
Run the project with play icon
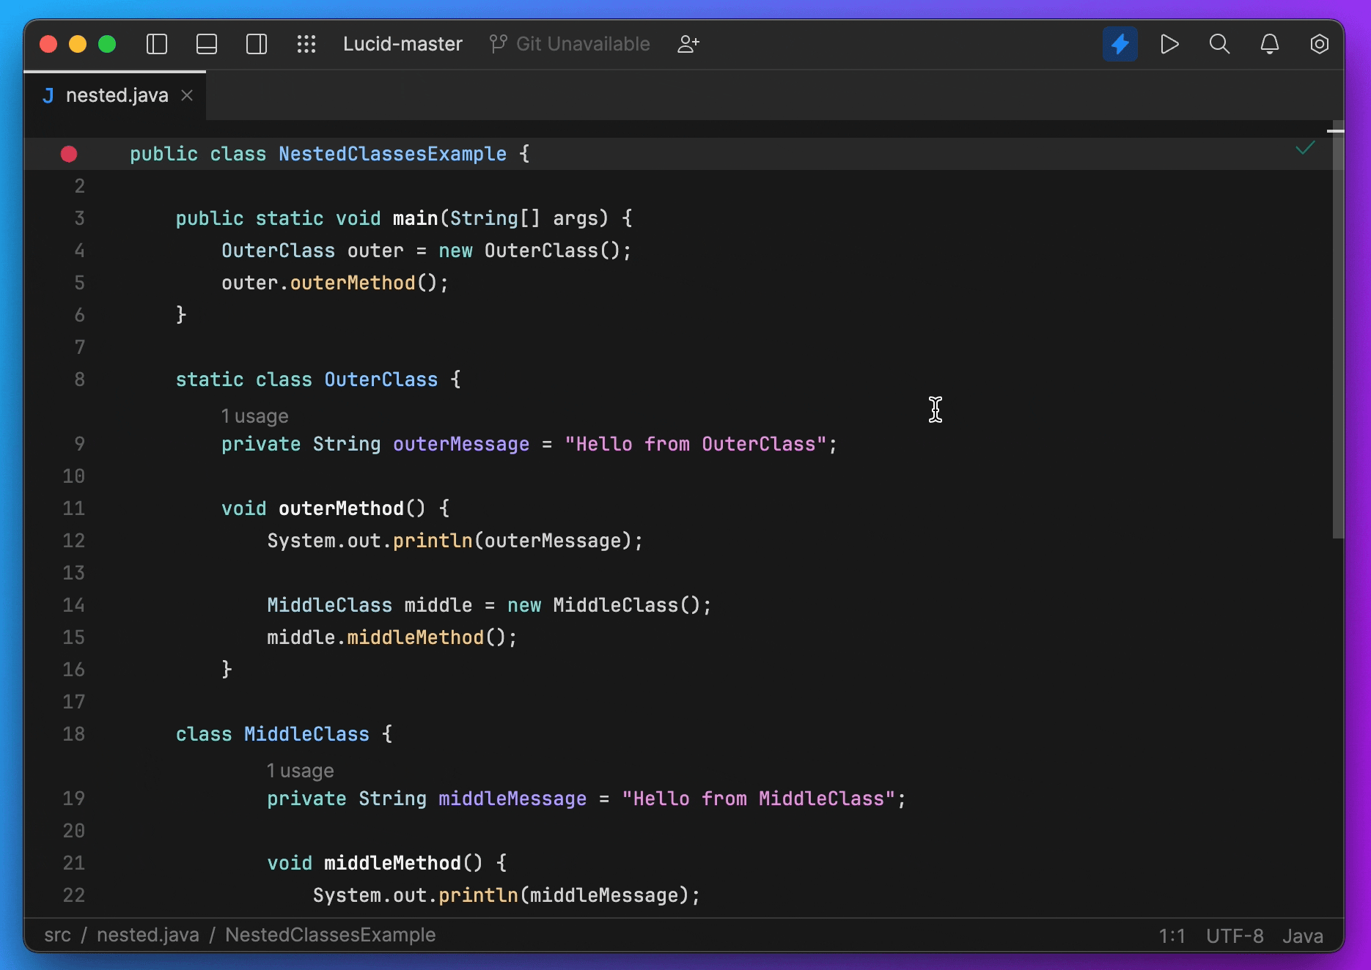tap(1169, 44)
